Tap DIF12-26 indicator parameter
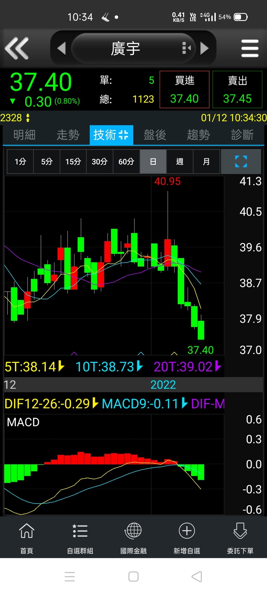Screen dimensions: 267x595 click(51, 403)
